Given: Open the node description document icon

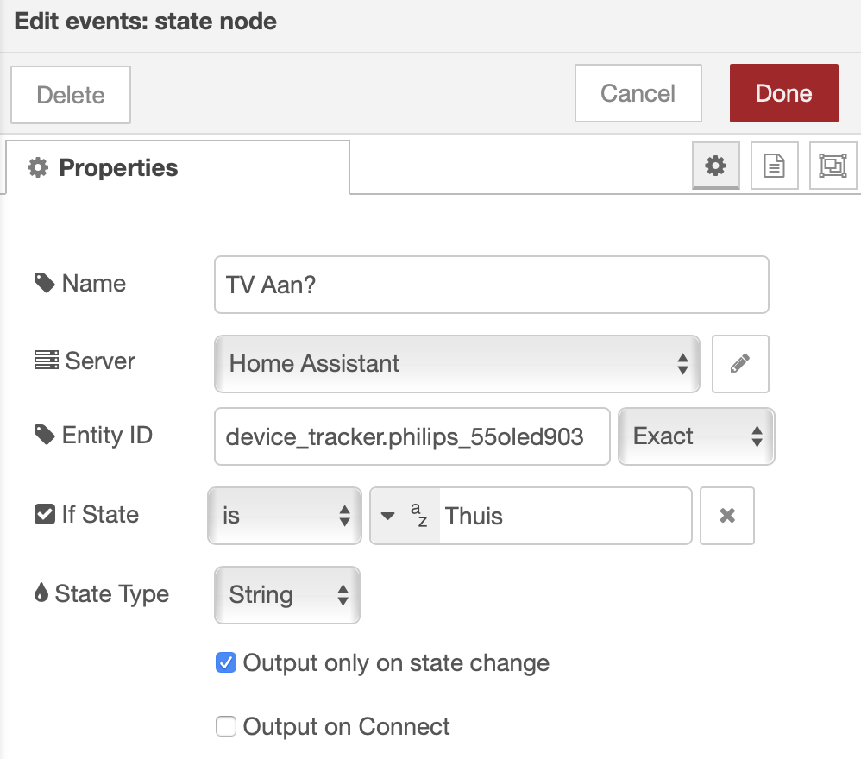Looking at the screenshot, I should 774,166.
